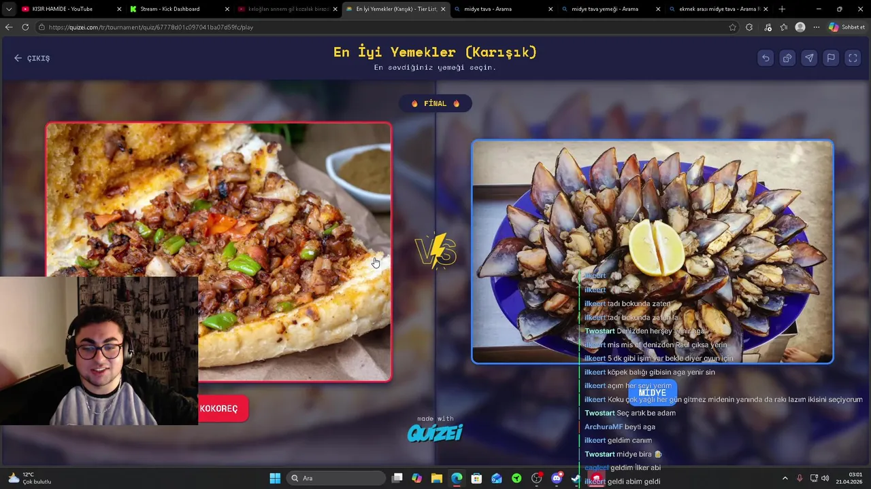Pick the kokoreç sandwich photo
The height and width of the screenshot is (489, 871).
coord(218,252)
